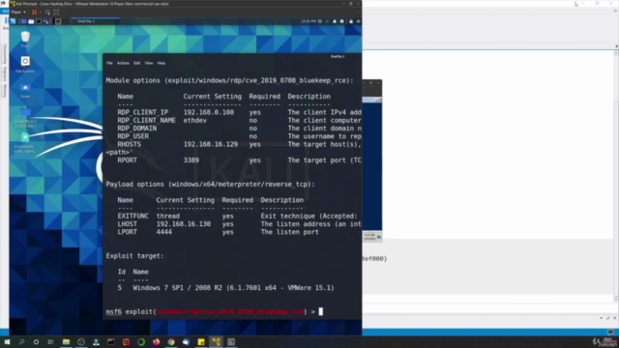Click the LHOST value 192.168.16.130
The width and height of the screenshot is (619, 348).
pos(184,224)
